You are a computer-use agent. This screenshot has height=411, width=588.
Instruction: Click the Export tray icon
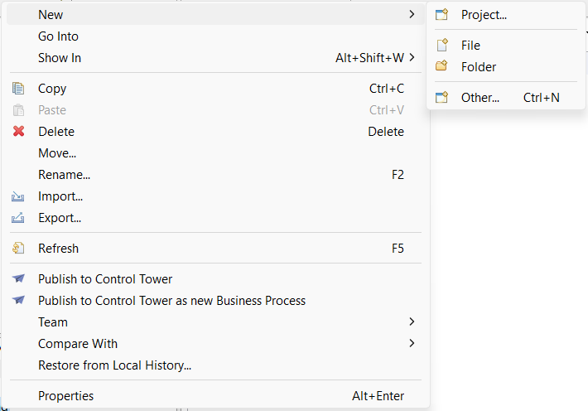(x=18, y=218)
